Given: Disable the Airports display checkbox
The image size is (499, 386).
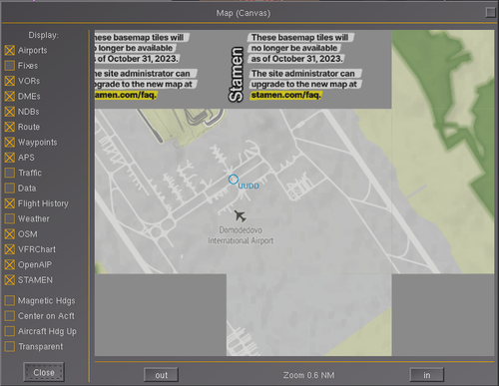Looking at the screenshot, I should 10,50.
